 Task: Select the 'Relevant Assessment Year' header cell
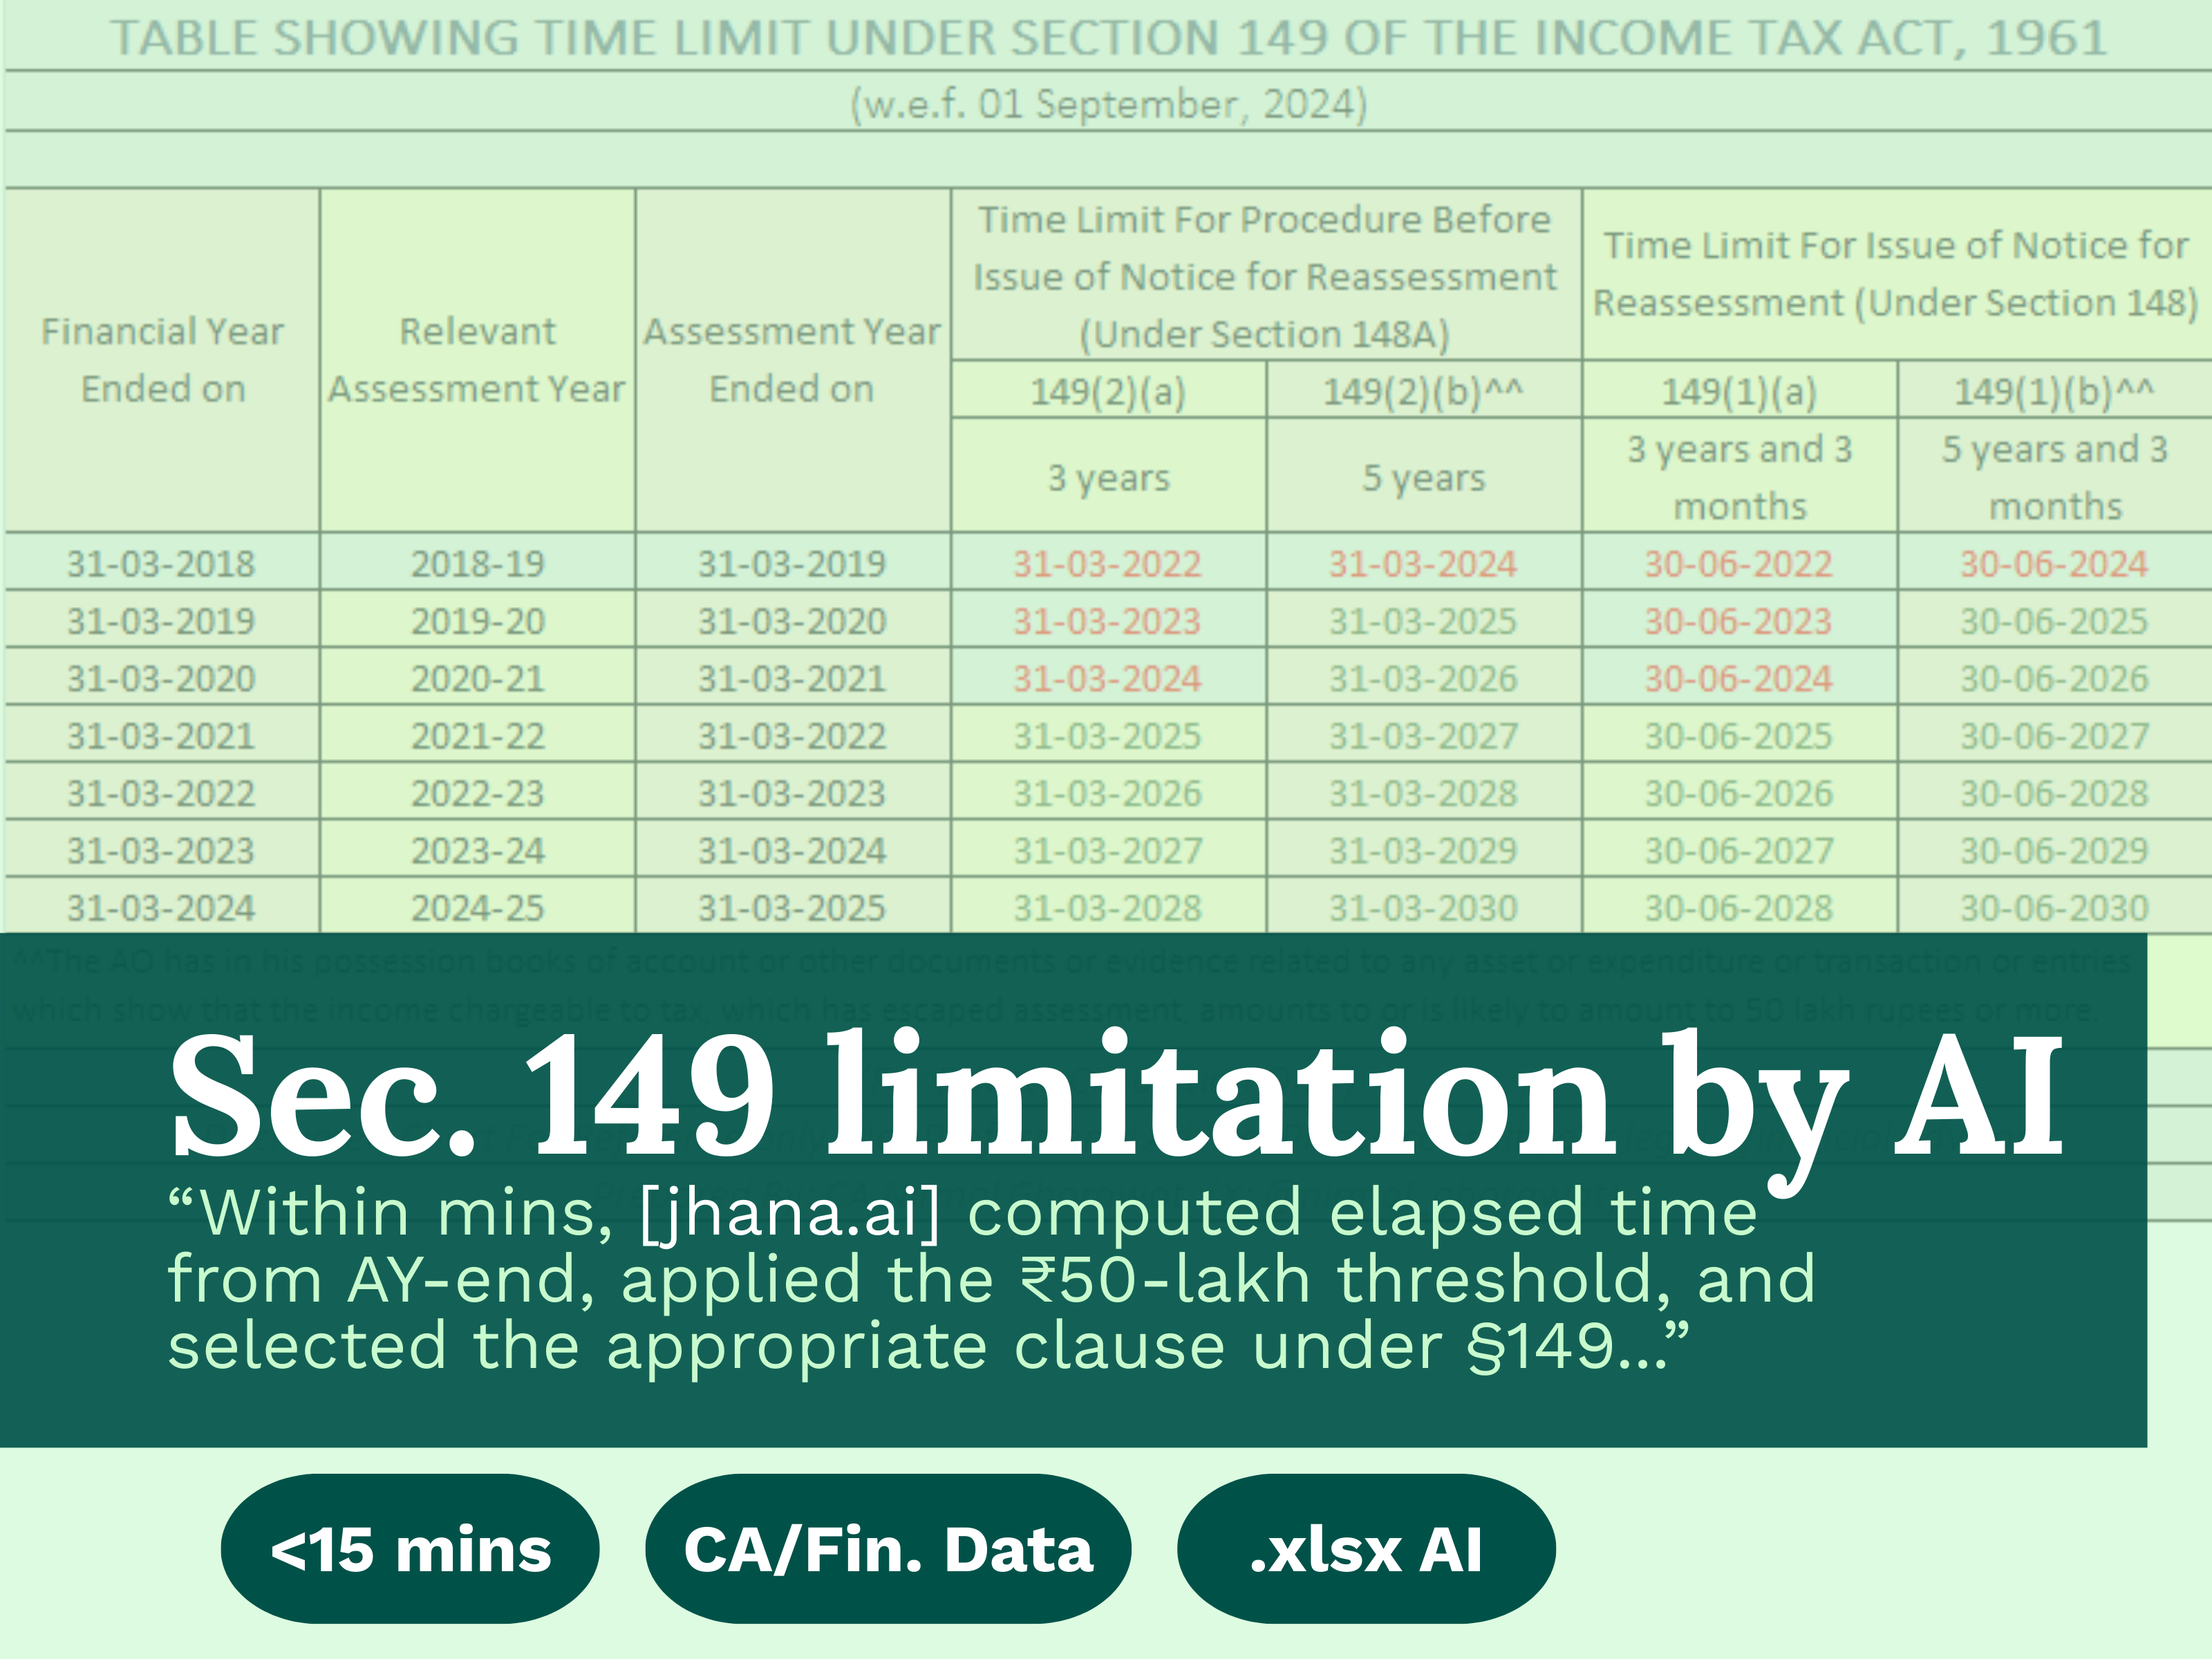point(477,360)
